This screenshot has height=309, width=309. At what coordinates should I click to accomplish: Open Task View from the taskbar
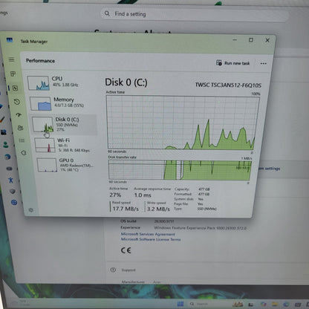250,305
